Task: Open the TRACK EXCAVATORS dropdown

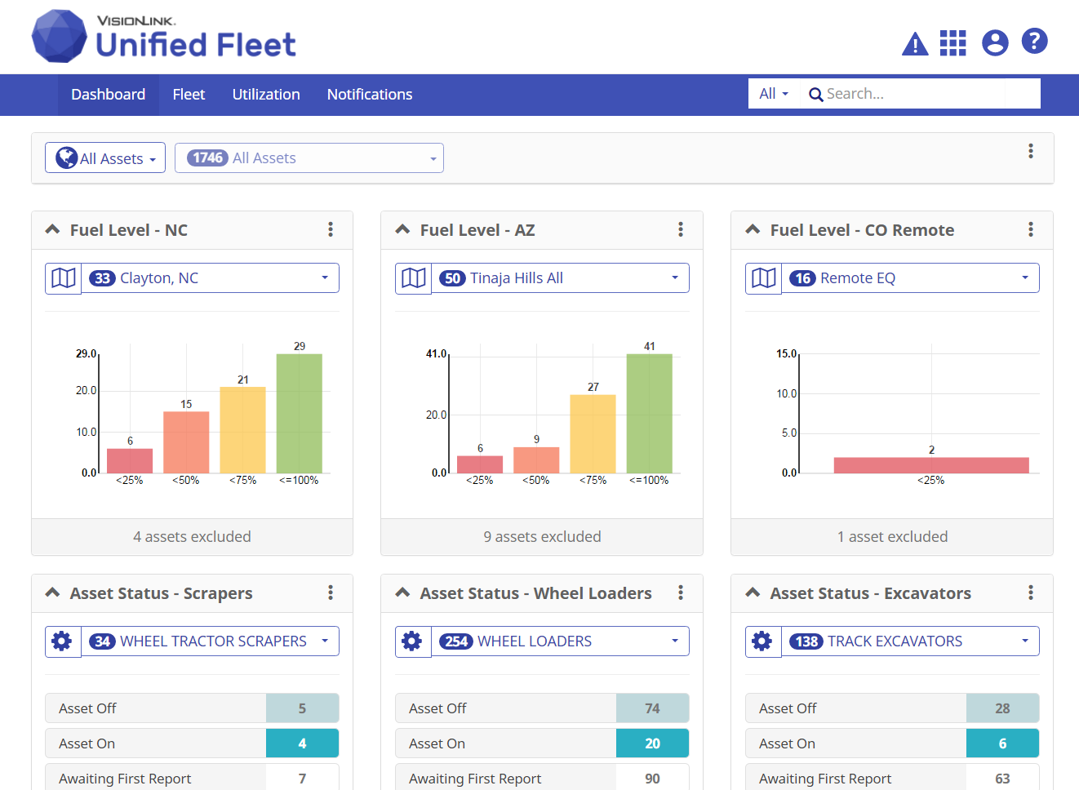Action: tap(910, 641)
